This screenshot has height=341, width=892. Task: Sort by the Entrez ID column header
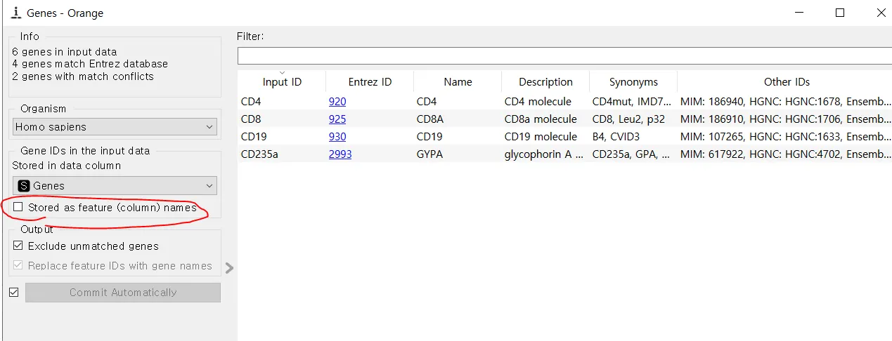(x=370, y=82)
